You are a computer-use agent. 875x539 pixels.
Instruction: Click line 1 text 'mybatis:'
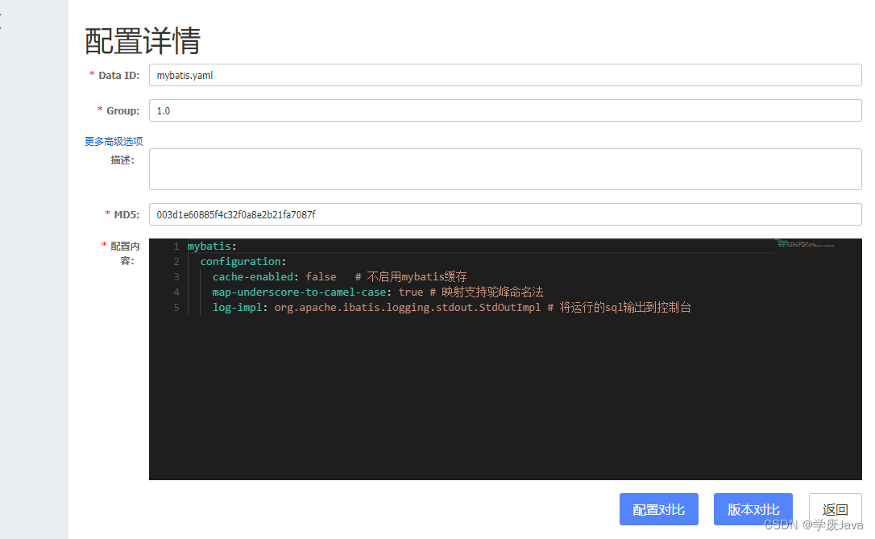[x=212, y=246]
